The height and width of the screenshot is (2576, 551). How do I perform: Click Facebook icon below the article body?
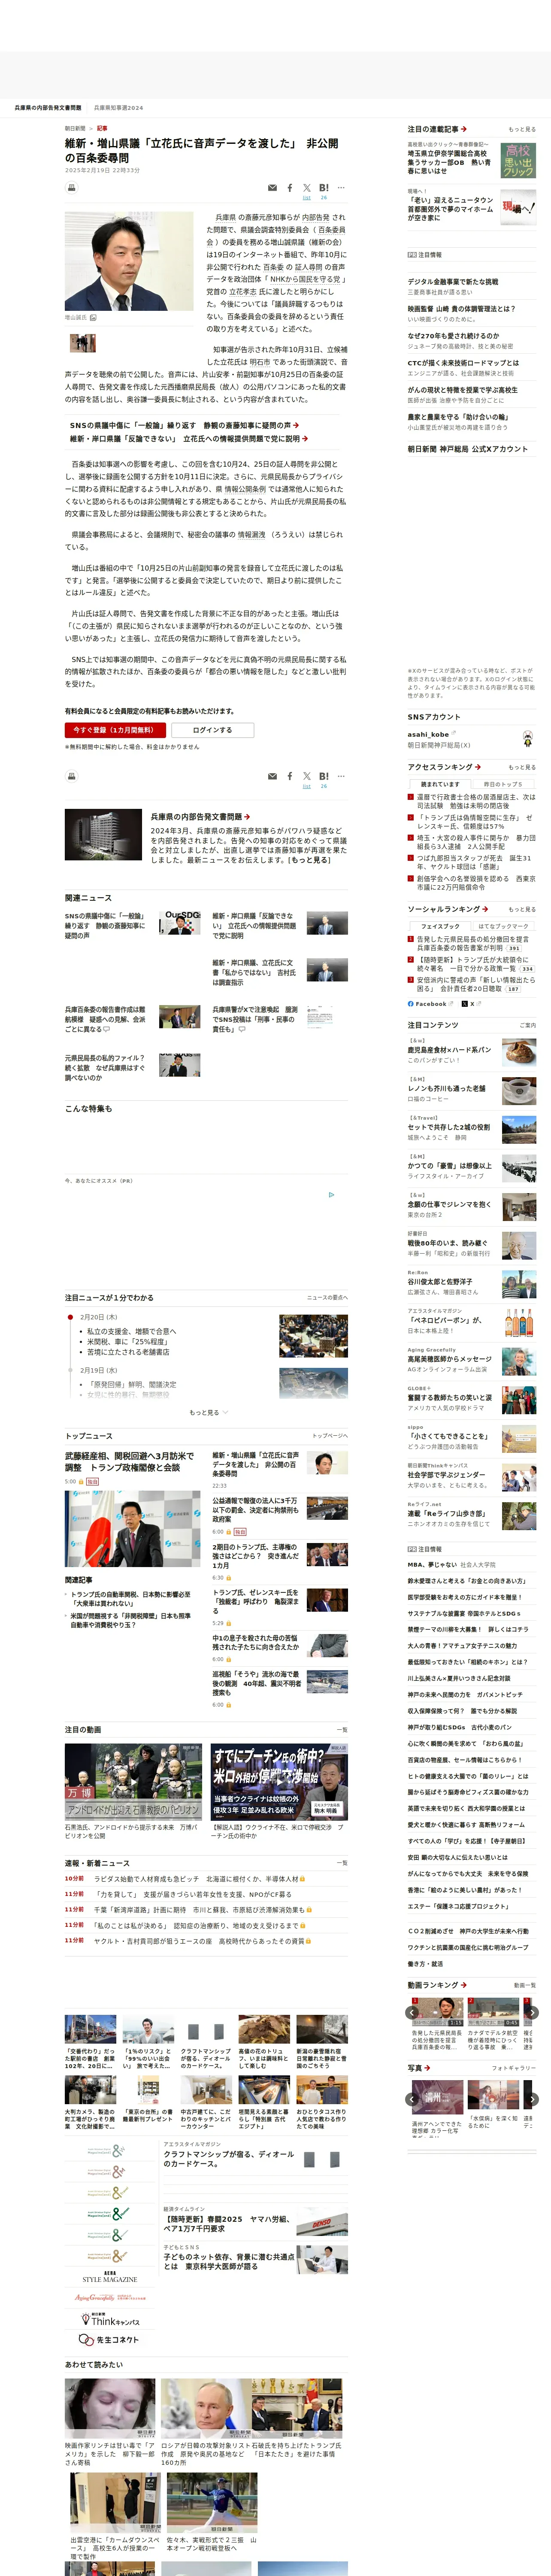pyautogui.click(x=290, y=776)
